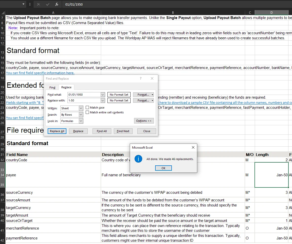
Task: Enable Match entire cell contents checkbox
Action: [87, 112]
